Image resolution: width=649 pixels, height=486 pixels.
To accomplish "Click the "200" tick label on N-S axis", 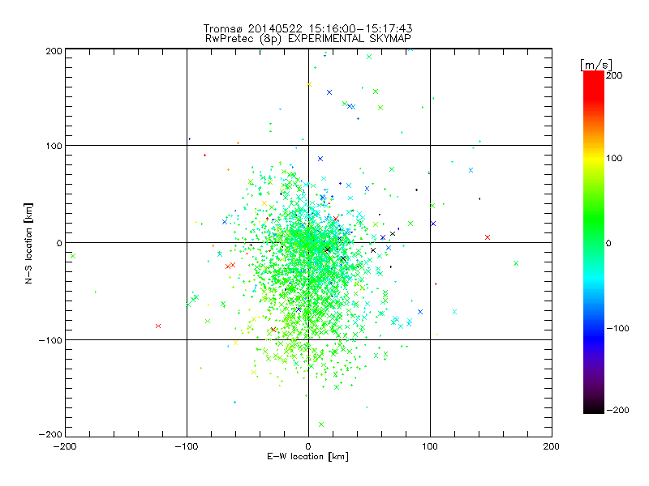I will (x=54, y=51).
